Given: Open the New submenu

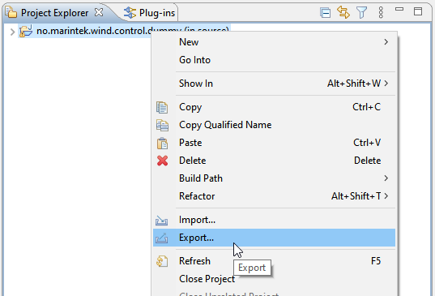Looking at the screenshot, I should tap(274, 42).
